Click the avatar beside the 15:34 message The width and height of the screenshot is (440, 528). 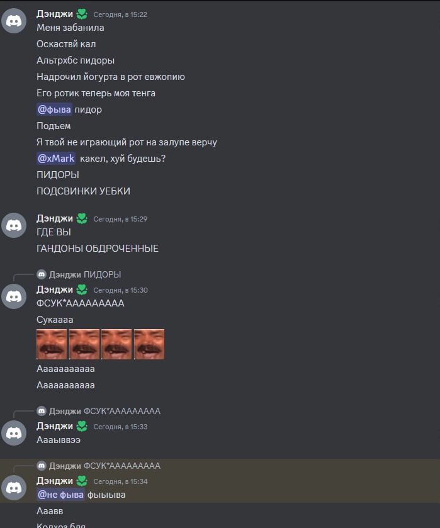click(x=14, y=488)
